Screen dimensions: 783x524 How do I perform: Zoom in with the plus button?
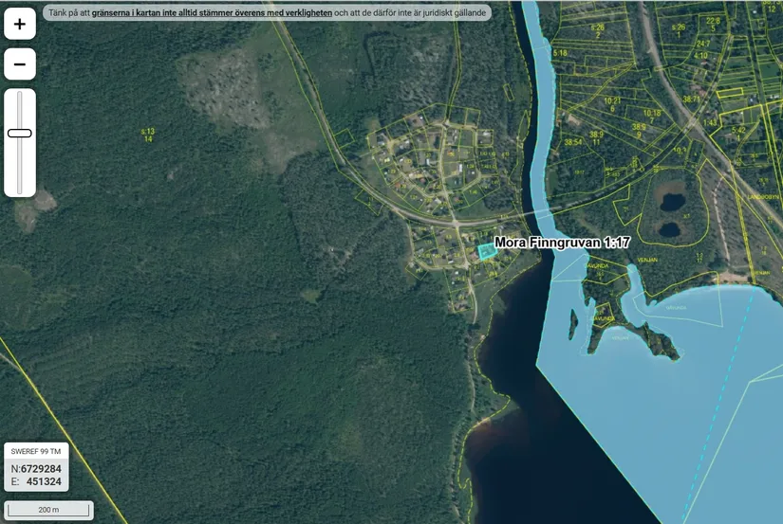20,24
